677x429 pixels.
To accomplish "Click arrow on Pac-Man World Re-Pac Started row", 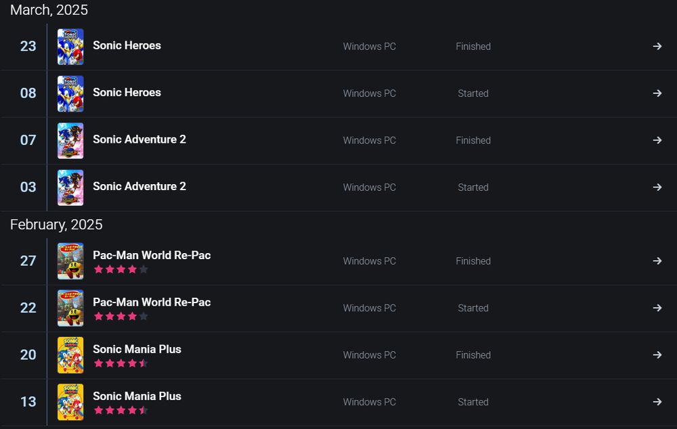I will click(657, 308).
